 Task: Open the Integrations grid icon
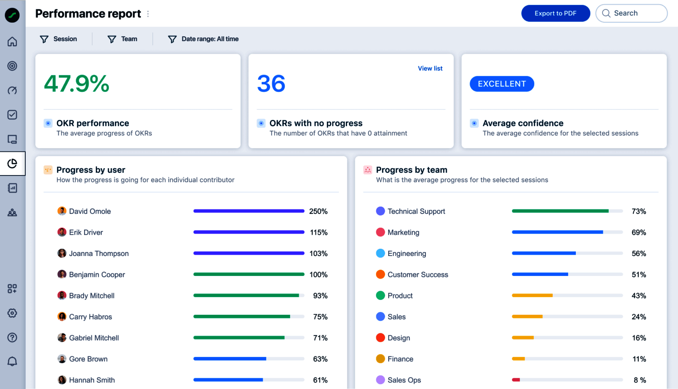(x=12, y=288)
